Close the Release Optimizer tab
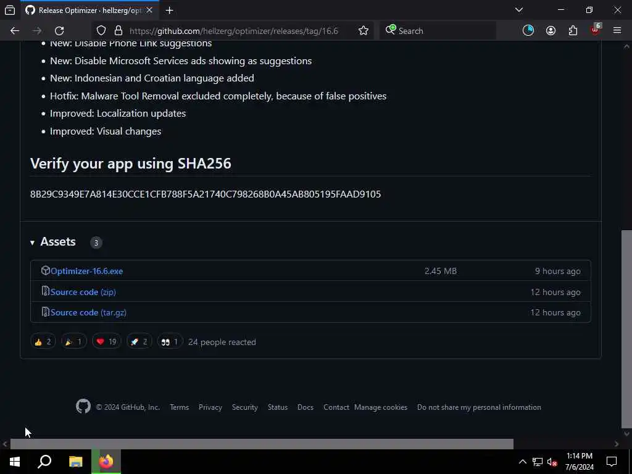 [149, 10]
